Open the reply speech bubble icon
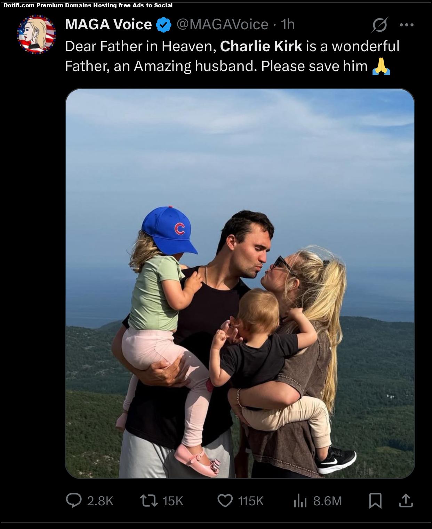Image resolution: width=432 pixels, height=529 pixels. coord(74,500)
